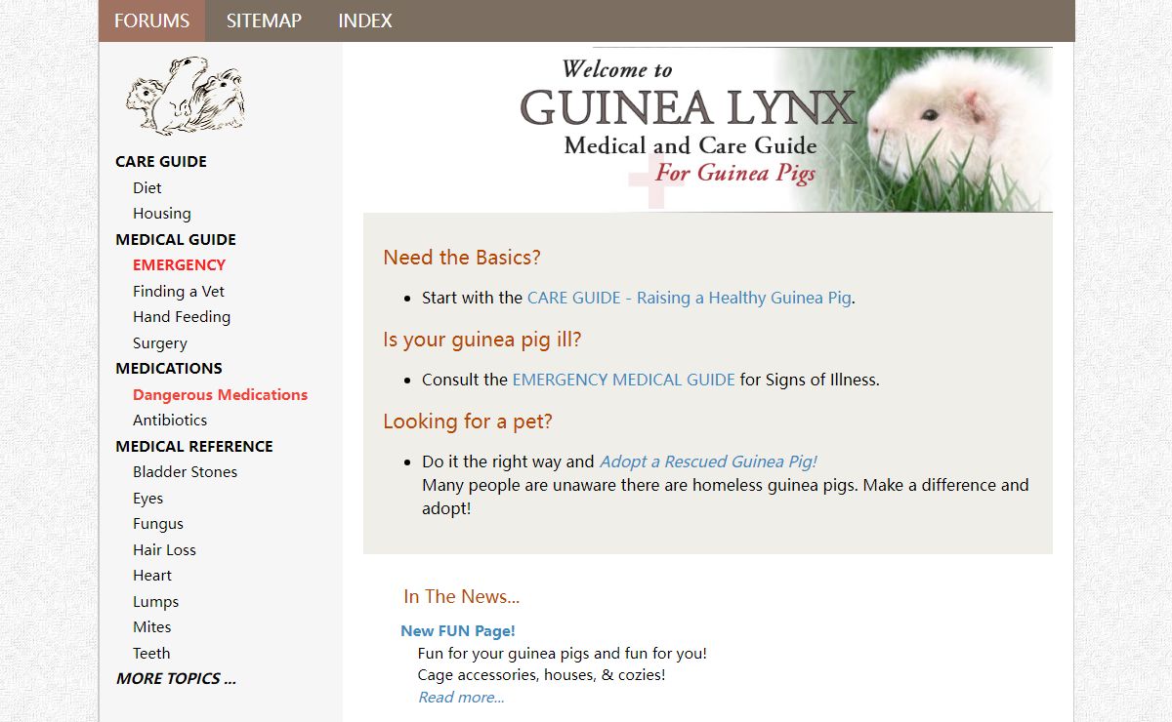The height and width of the screenshot is (722, 1172).
Task: Click the guinea pigs sketch logo
Action: tap(186, 96)
